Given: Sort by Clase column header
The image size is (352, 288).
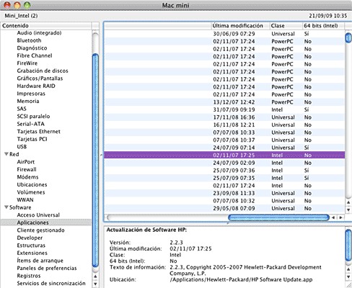Looking at the screenshot, I should coord(286,26).
